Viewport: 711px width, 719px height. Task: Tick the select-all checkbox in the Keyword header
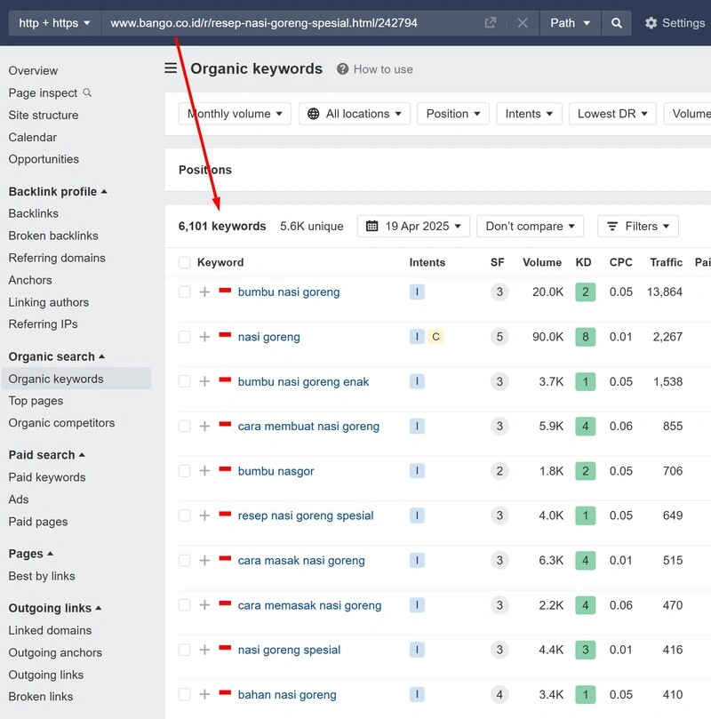(184, 262)
